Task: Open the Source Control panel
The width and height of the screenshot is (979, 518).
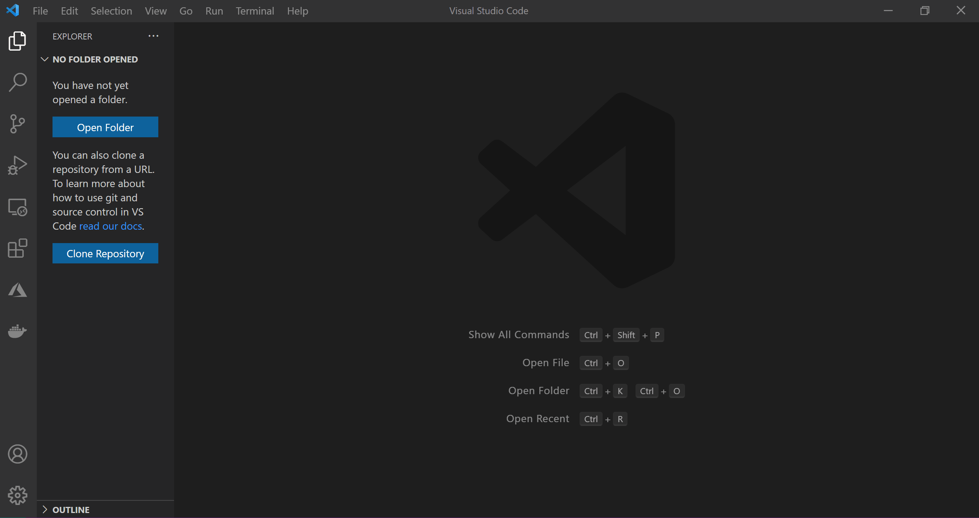Action: tap(17, 123)
